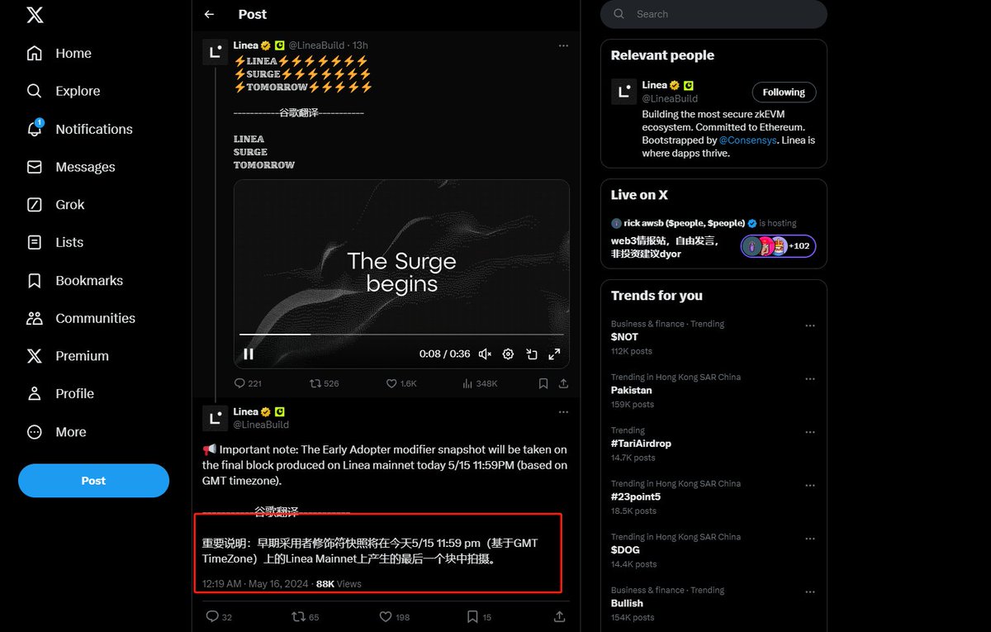Screen dimensions: 991x632
Task: Click the Search input field
Action: [714, 14]
